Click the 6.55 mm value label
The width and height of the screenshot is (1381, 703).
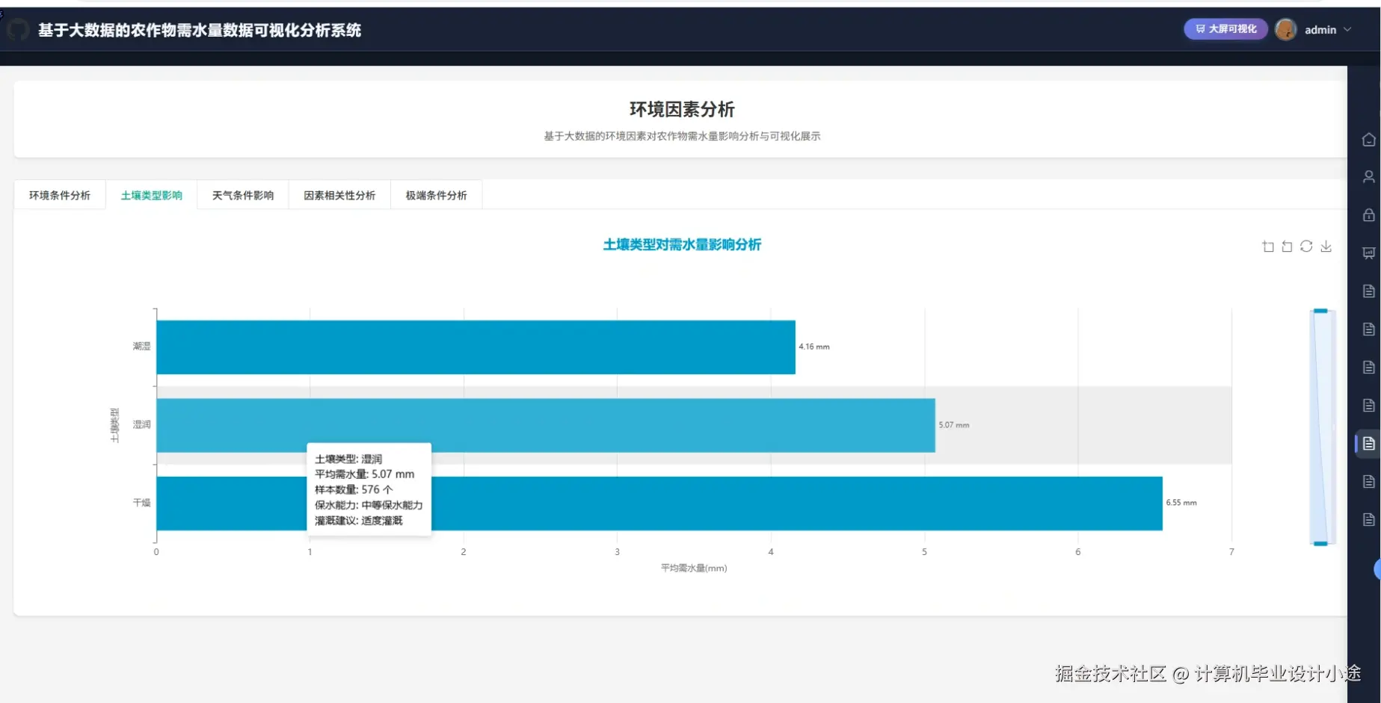[1181, 503]
